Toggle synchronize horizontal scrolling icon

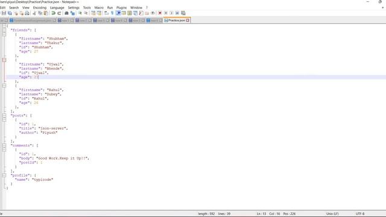click(x=99, y=13)
